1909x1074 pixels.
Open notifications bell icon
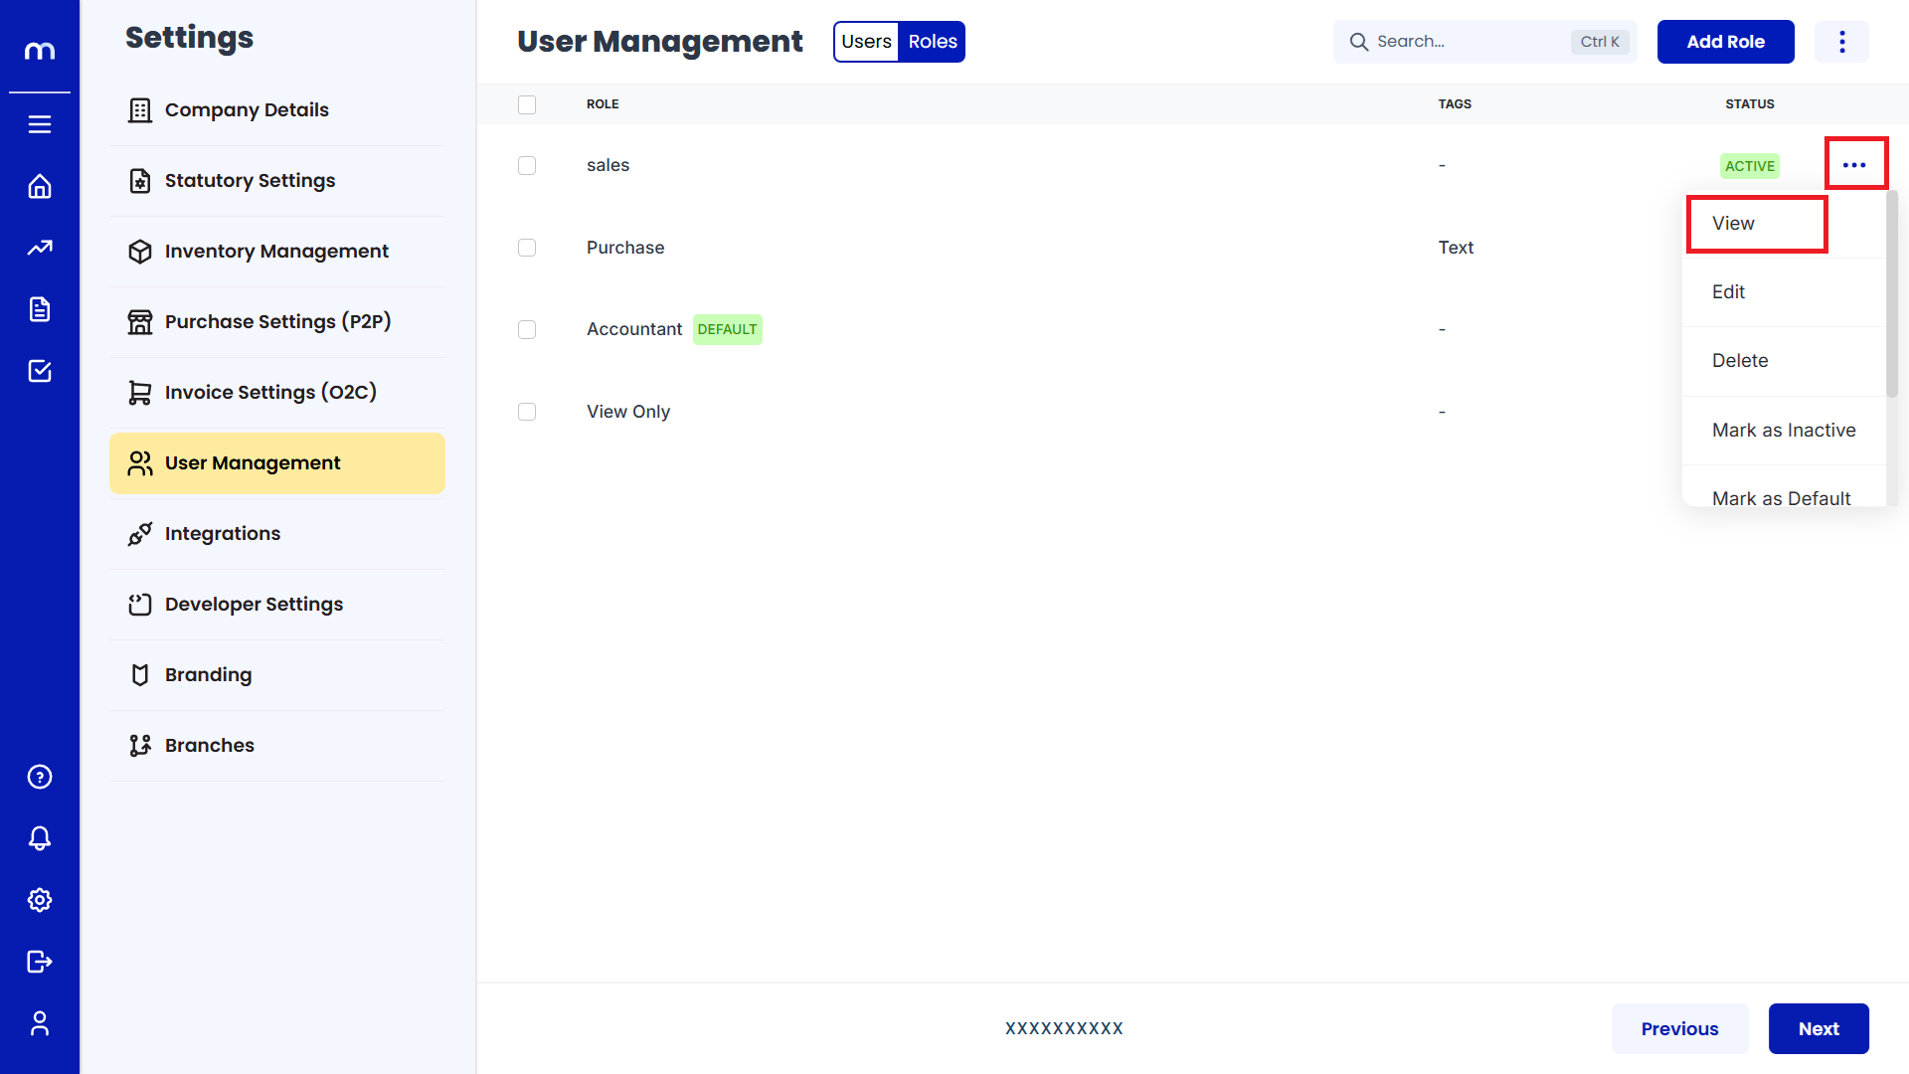point(40,838)
